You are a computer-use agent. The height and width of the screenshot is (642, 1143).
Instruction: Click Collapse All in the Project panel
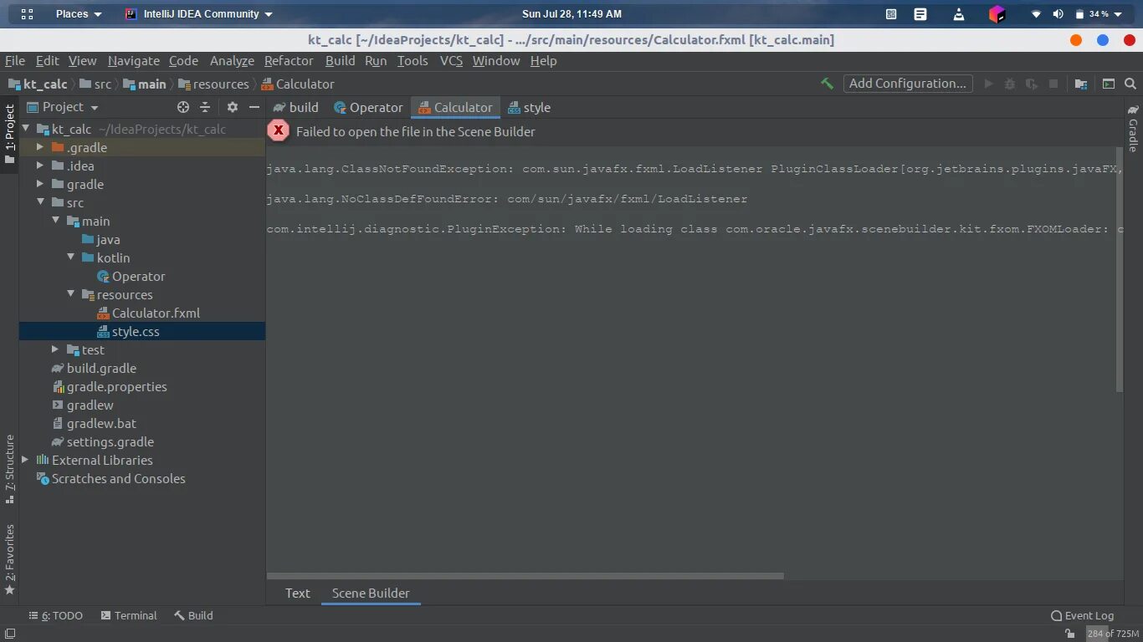(x=205, y=107)
